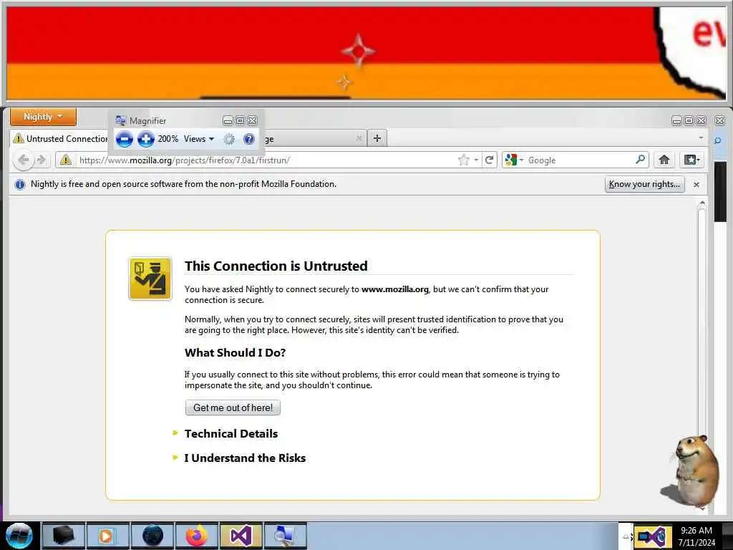Click the untrusted connection officer icon
Screen dimensions: 733x550
point(150,279)
